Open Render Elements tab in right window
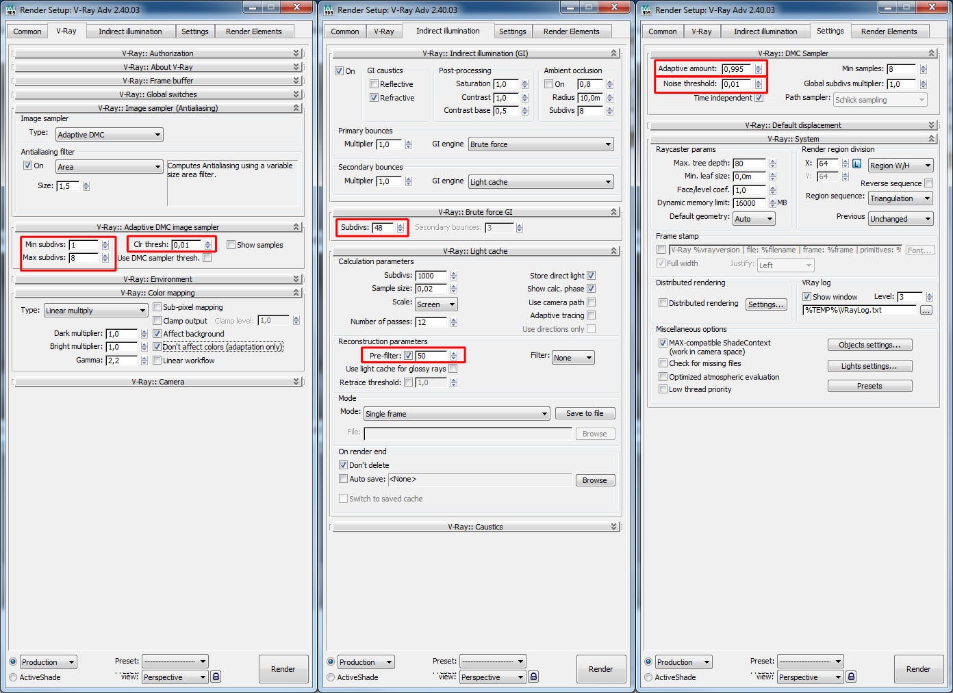 [889, 31]
